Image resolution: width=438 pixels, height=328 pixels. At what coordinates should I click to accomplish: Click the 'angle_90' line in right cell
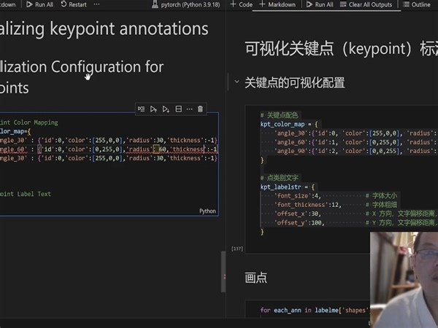356,151
